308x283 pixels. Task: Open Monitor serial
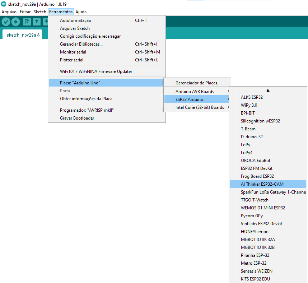[x=107, y=52]
